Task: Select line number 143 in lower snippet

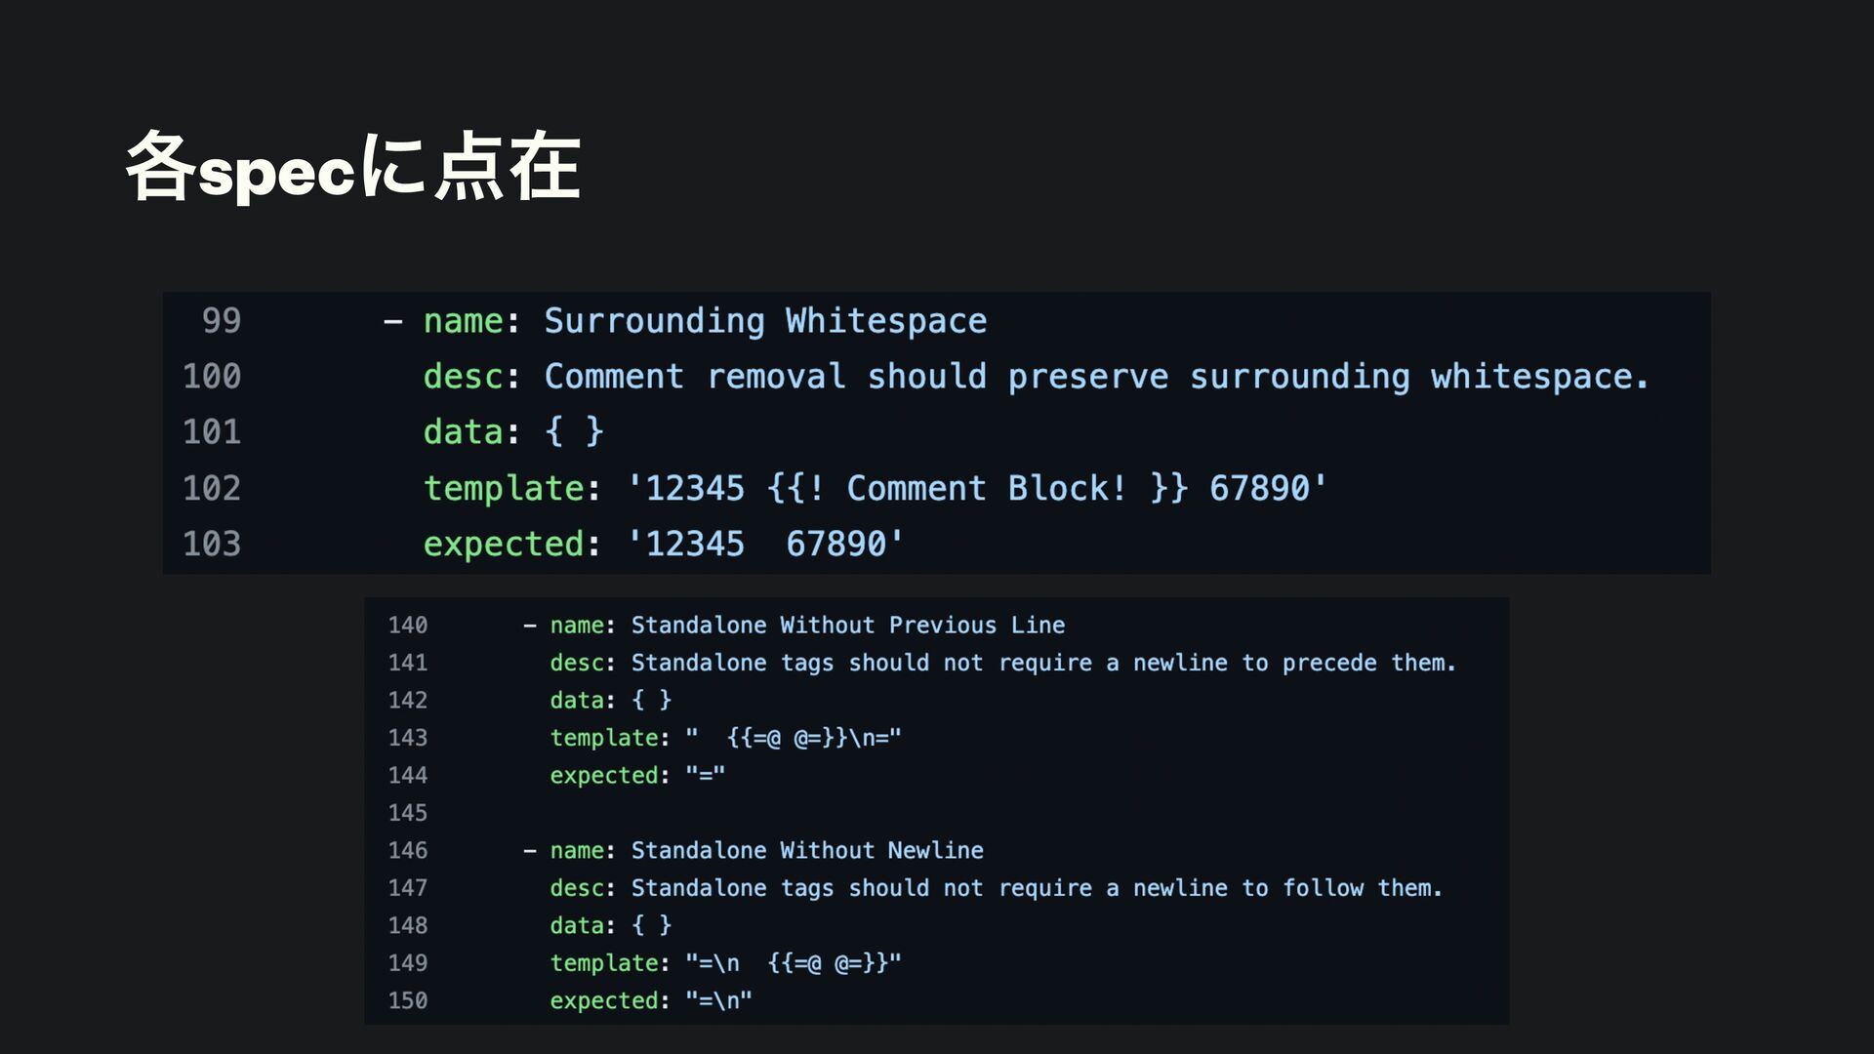Action: pyautogui.click(x=408, y=738)
